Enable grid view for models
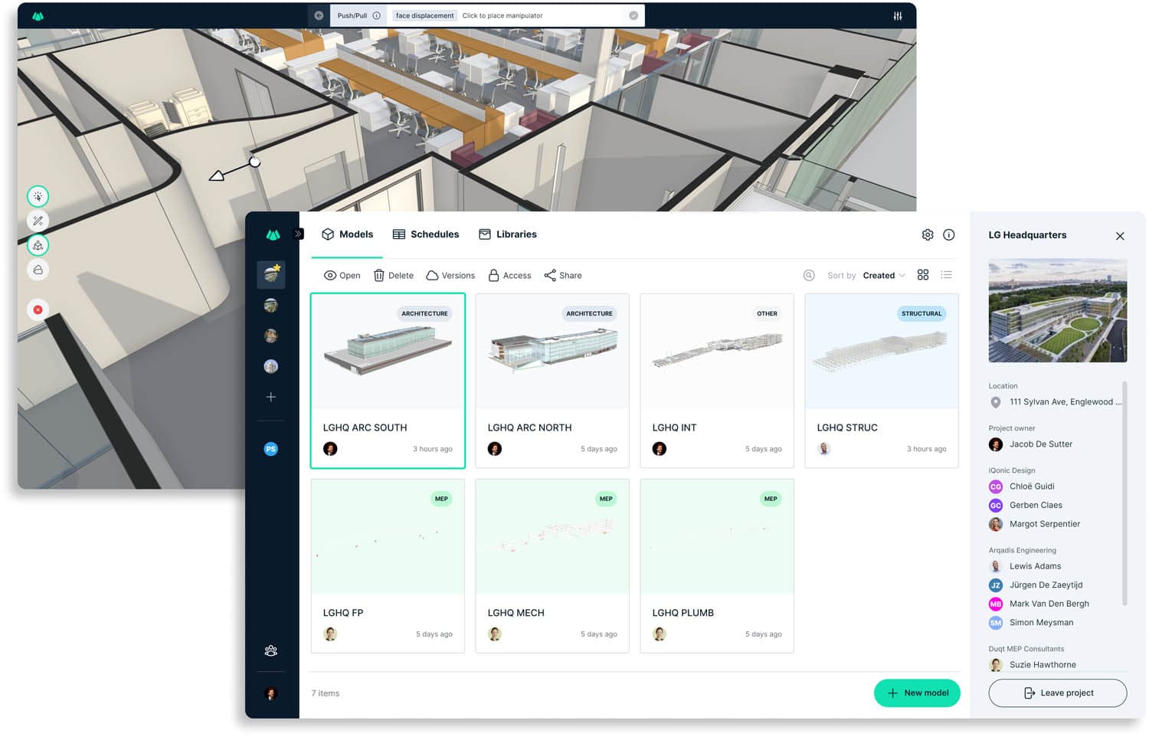 [922, 274]
